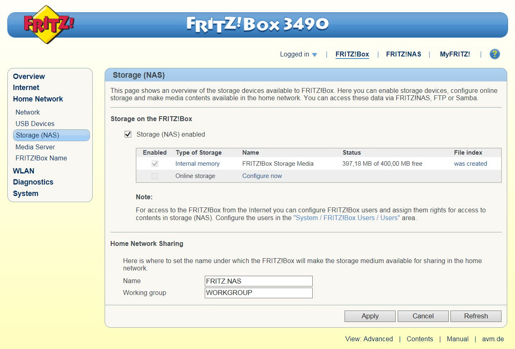Click the View: Advanced footer link
The height and width of the screenshot is (349, 515).
(369, 339)
